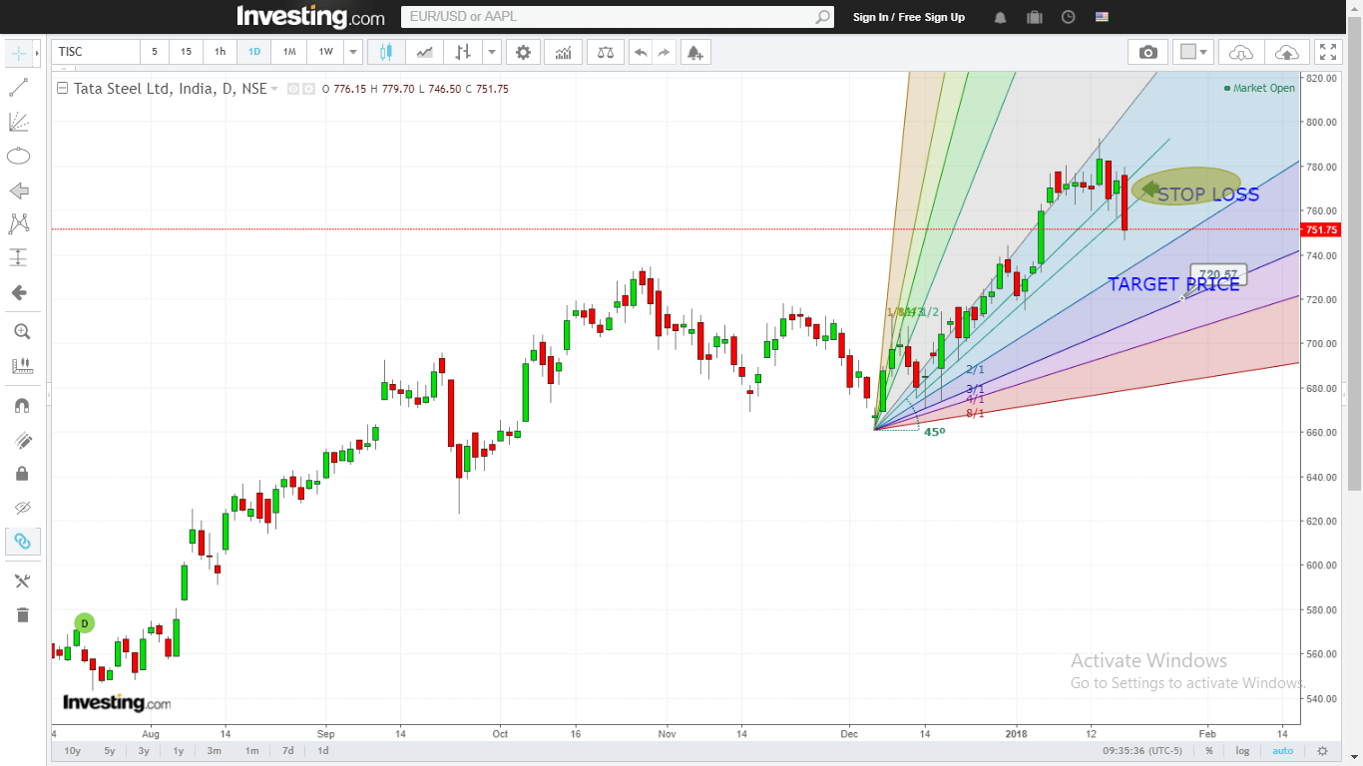The image size is (1363, 766).
Task: Toggle log scale button
Action: pyautogui.click(x=1242, y=750)
